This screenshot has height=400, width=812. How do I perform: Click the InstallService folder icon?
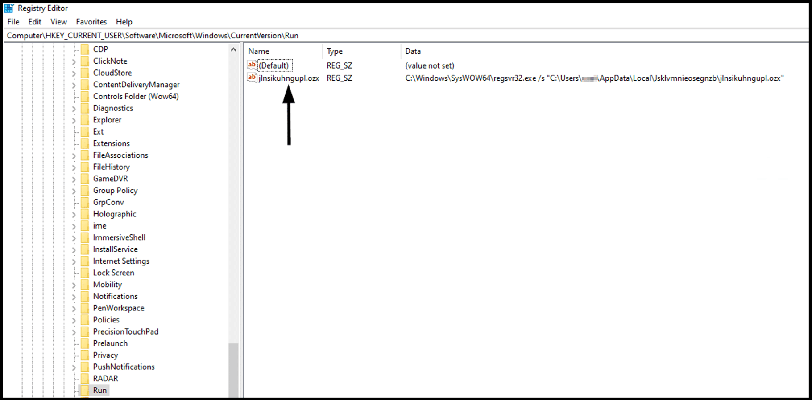85,249
